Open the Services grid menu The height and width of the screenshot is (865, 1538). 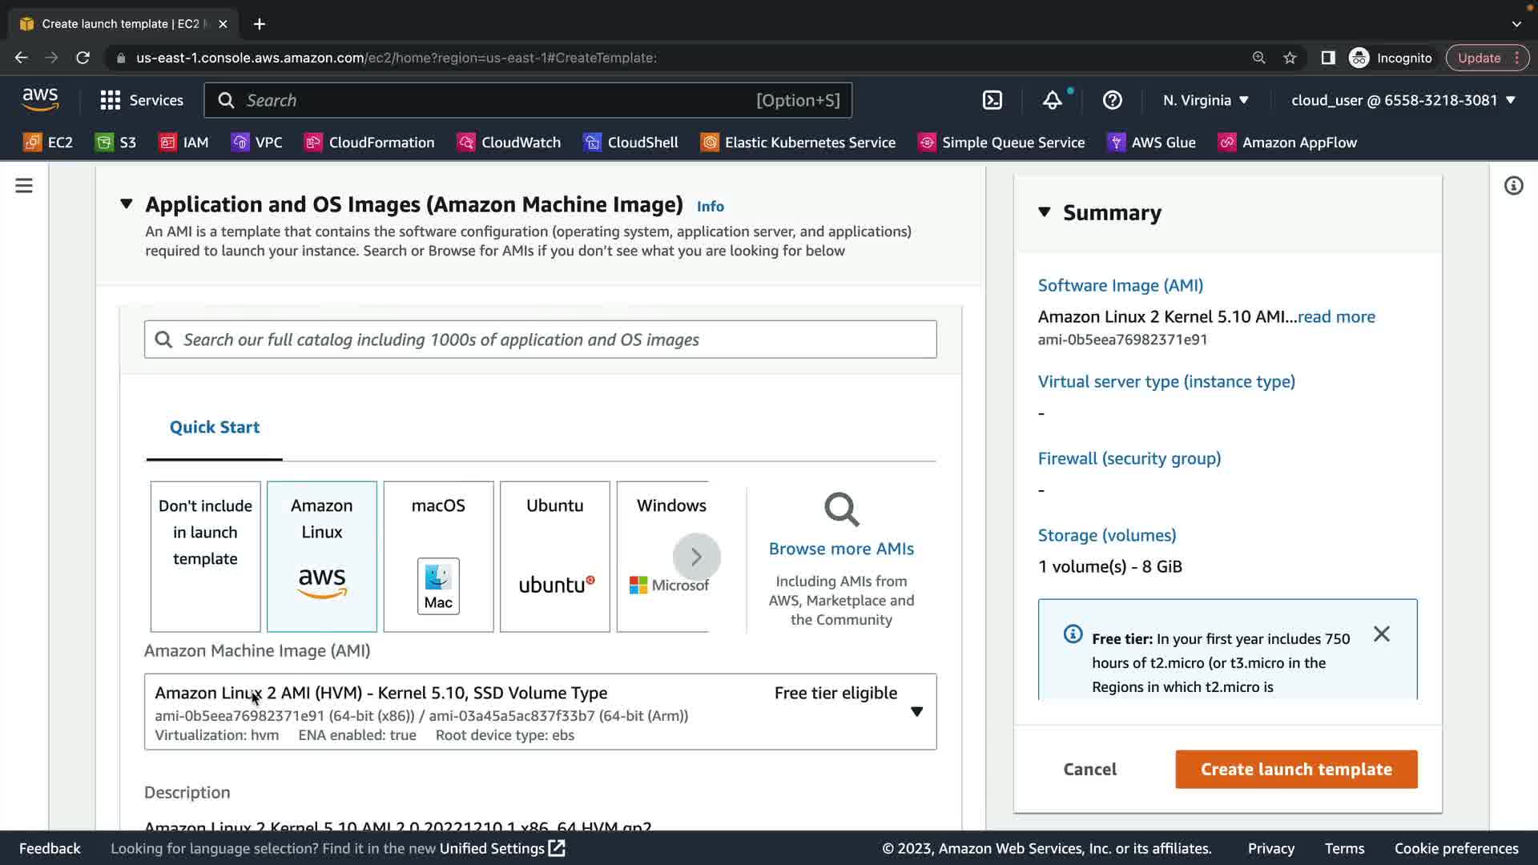point(142,100)
